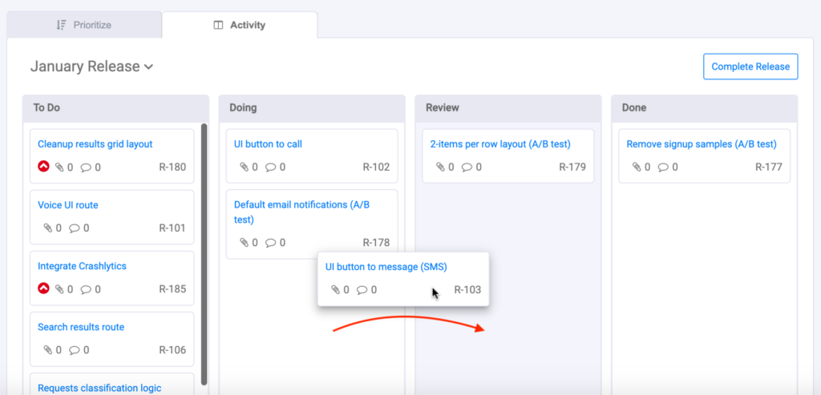Click the attachment paperclip on R-179 card
This screenshot has height=395, width=821.
coord(441,167)
